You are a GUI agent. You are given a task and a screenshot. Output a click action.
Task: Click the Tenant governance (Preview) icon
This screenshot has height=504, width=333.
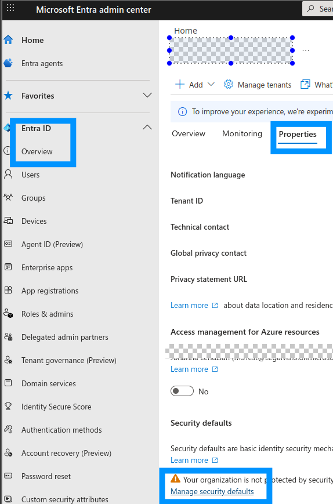[8, 360]
